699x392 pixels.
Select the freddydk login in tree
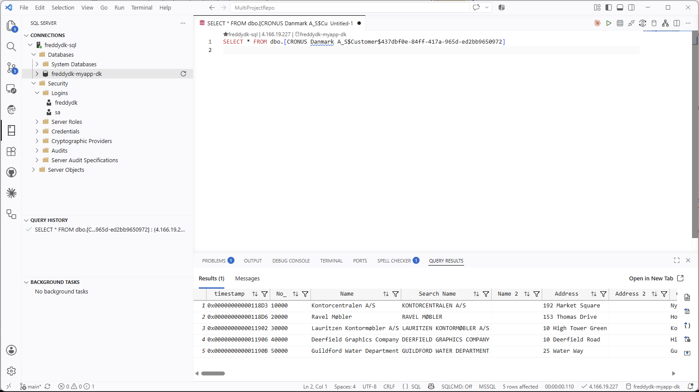pyautogui.click(x=66, y=102)
